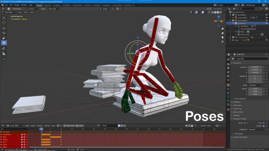This screenshot has width=269, height=151.
Task: Toggle visibility of the avatar.MESH object
Action: [x=266, y=18]
